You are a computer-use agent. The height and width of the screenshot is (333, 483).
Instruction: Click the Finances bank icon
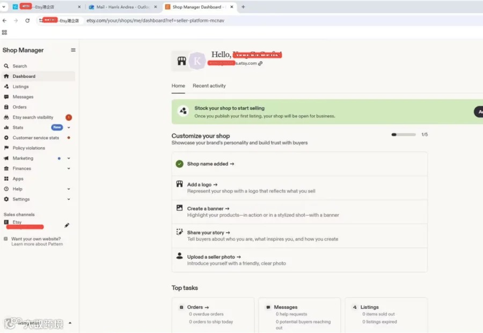[6, 168]
